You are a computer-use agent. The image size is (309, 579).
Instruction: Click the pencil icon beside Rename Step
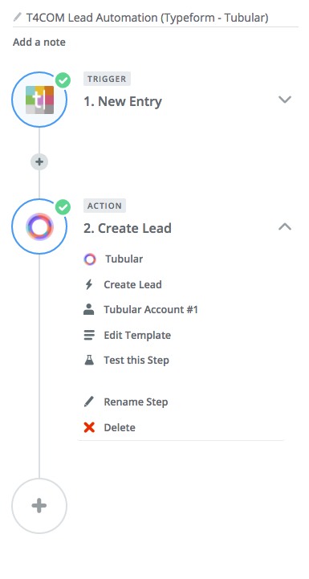pos(89,402)
